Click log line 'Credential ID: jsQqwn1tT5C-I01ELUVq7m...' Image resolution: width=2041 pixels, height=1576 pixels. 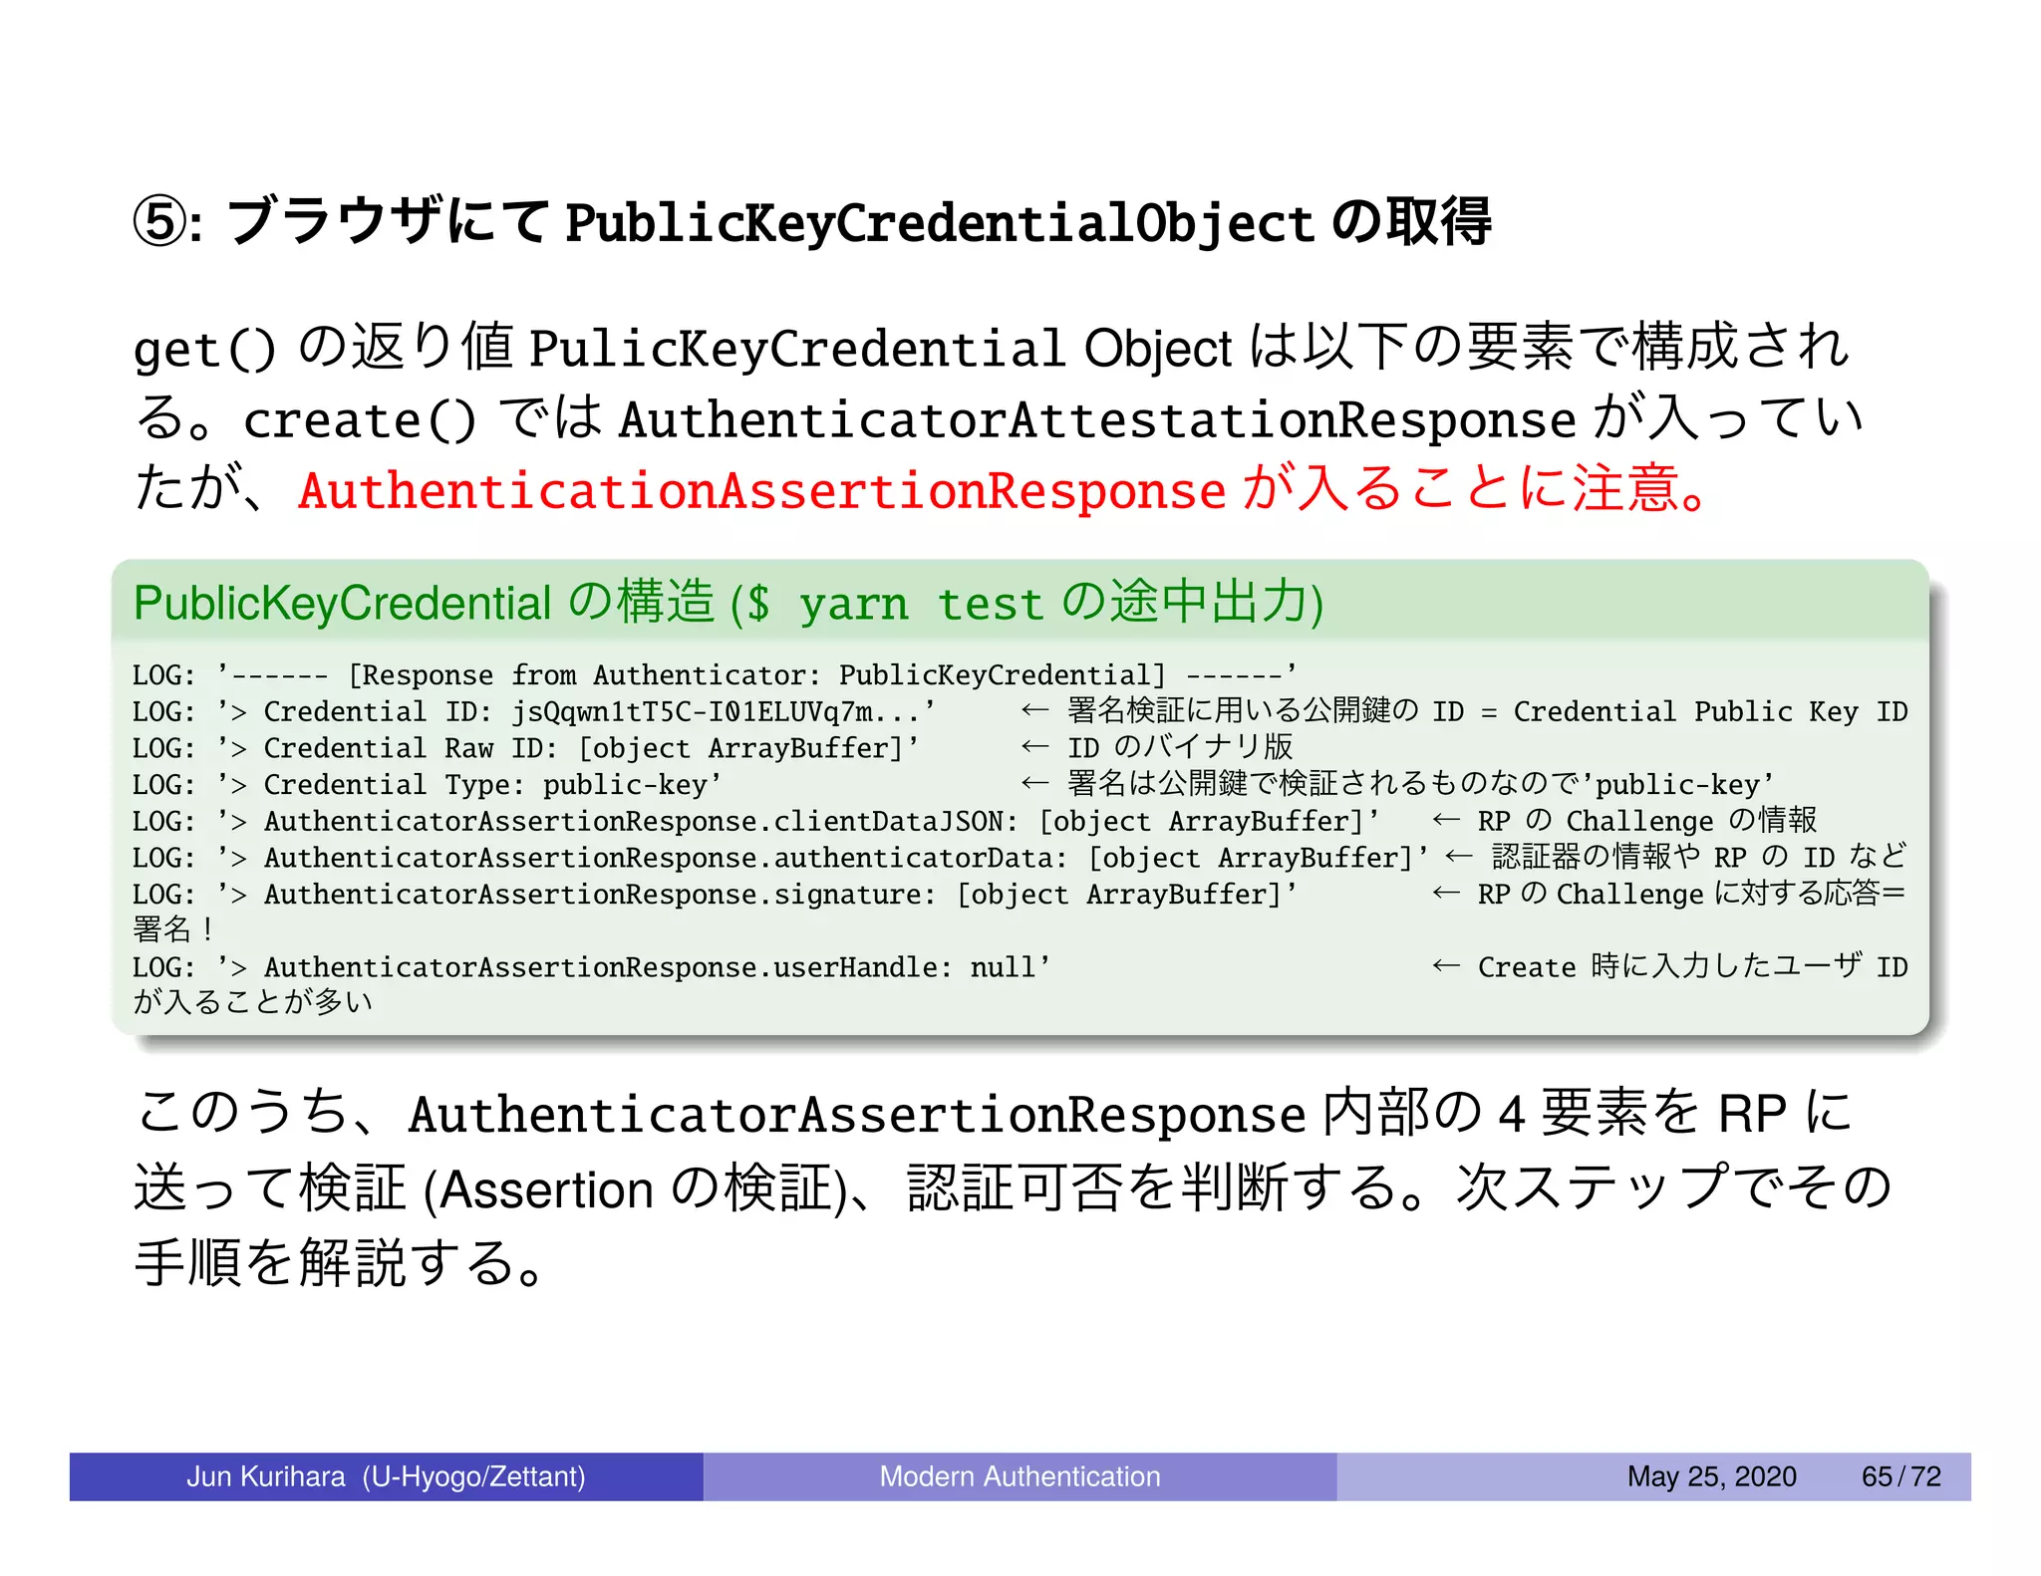click(x=534, y=711)
